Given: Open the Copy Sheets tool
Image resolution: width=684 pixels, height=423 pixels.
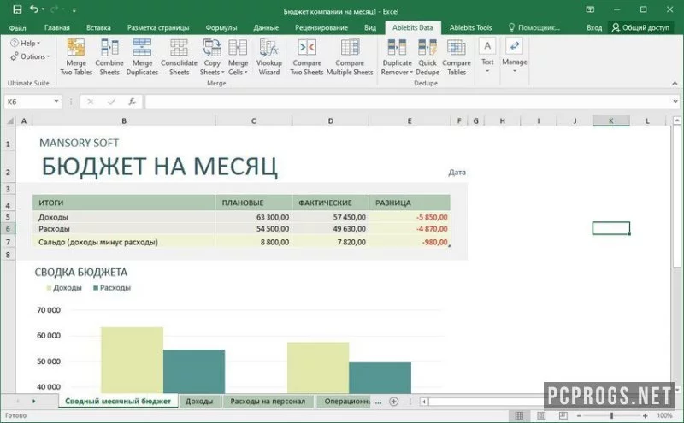Looking at the screenshot, I should tap(212, 57).
